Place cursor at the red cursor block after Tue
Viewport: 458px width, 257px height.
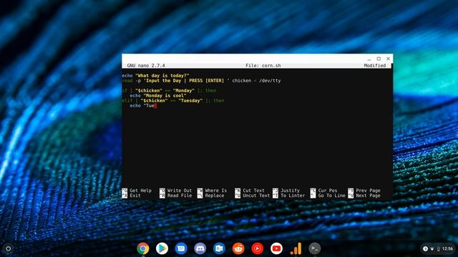point(156,106)
